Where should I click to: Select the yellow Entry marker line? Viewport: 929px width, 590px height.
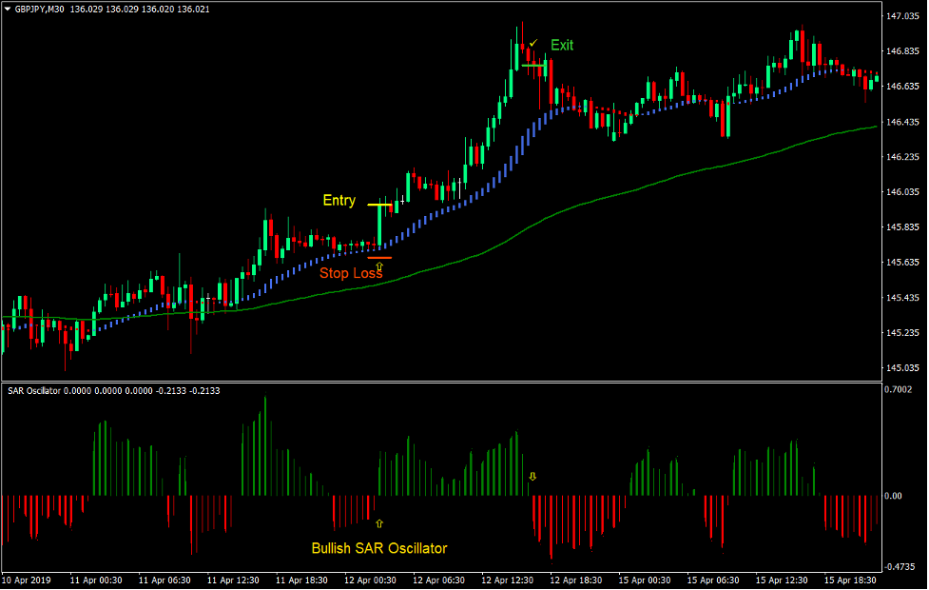pyautogui.click(x=377, y=206)
